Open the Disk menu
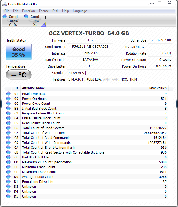The image size is (178, 207). click(x=55, y=11)
